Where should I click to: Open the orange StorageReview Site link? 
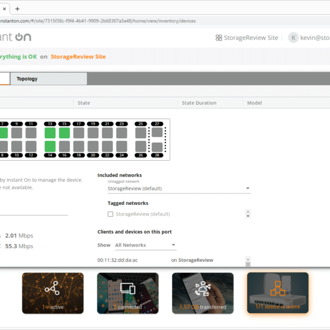pyautogui.click(x=78, y=56)
